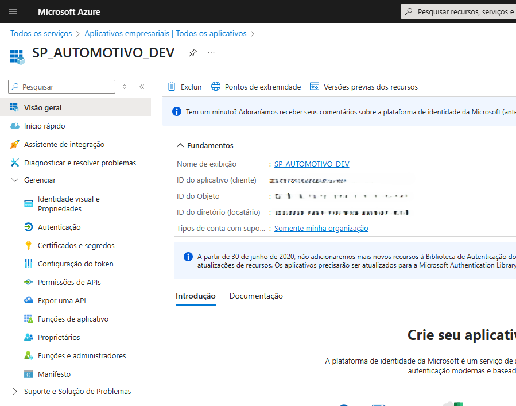The width and height of the screenshot is (516, 406).
Task: Click the Excluir trash icon
Action: [172, 87]
